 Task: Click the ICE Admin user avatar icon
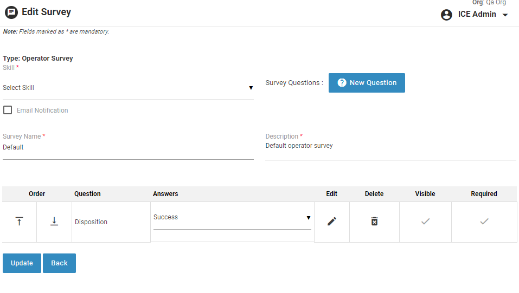446,15
